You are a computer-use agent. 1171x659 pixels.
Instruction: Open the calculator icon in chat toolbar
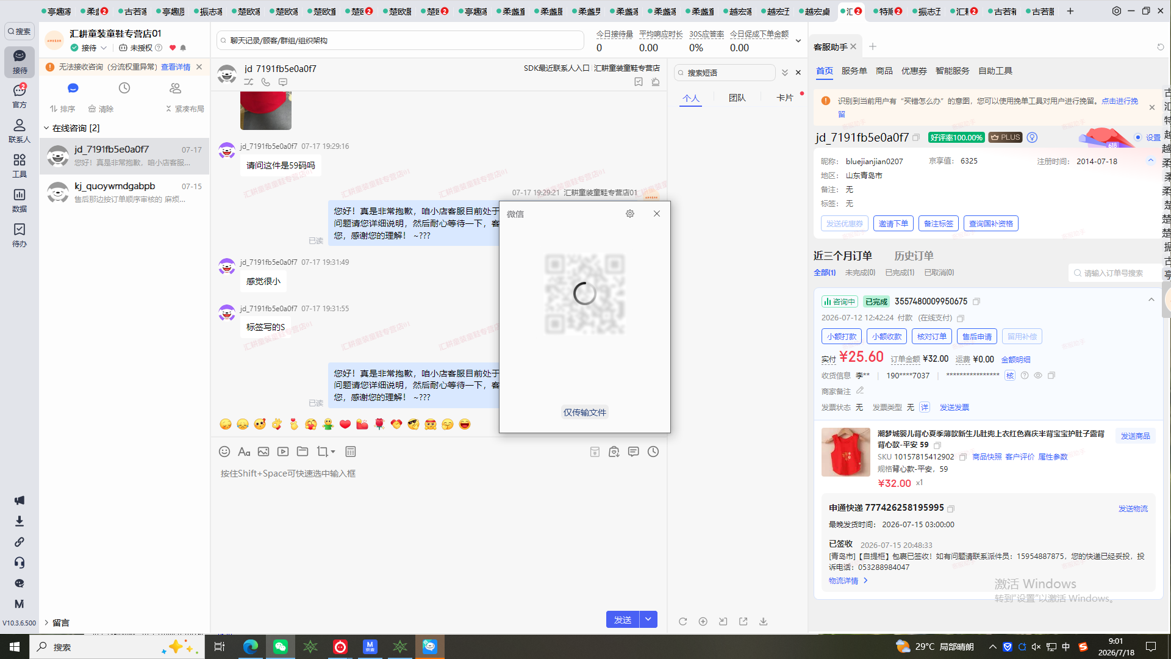[351, 452]
